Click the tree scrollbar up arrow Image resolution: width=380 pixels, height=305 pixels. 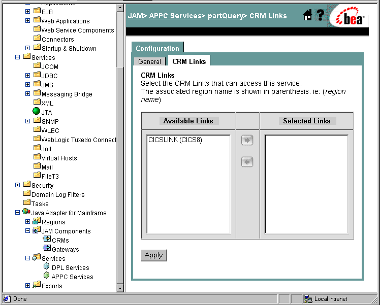coord(120,8)
